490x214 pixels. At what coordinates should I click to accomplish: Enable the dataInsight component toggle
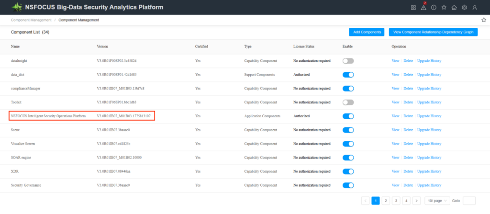(x=348, y=61)
